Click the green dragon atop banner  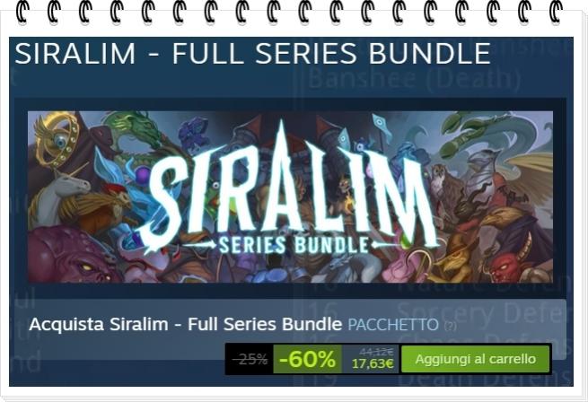(x=135, y=131)
